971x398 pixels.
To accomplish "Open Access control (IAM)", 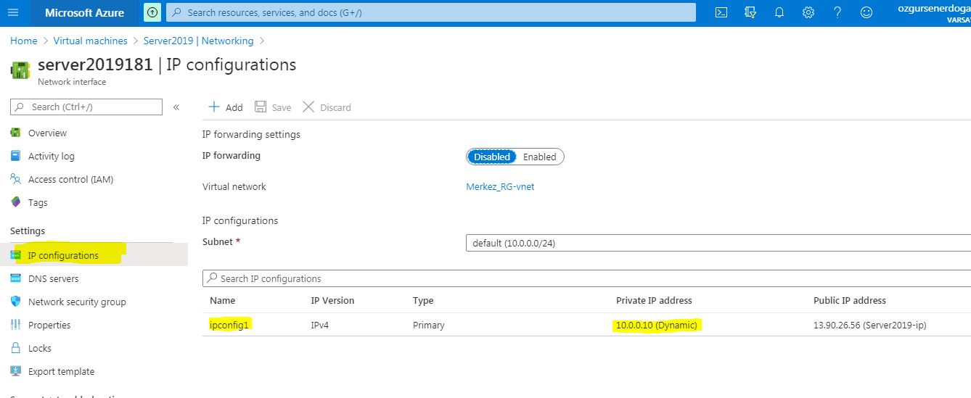I will [x=70, y=179].
